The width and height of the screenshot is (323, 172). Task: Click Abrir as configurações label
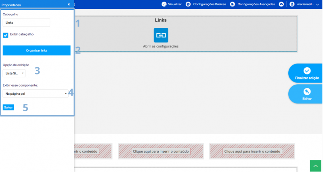161,46
